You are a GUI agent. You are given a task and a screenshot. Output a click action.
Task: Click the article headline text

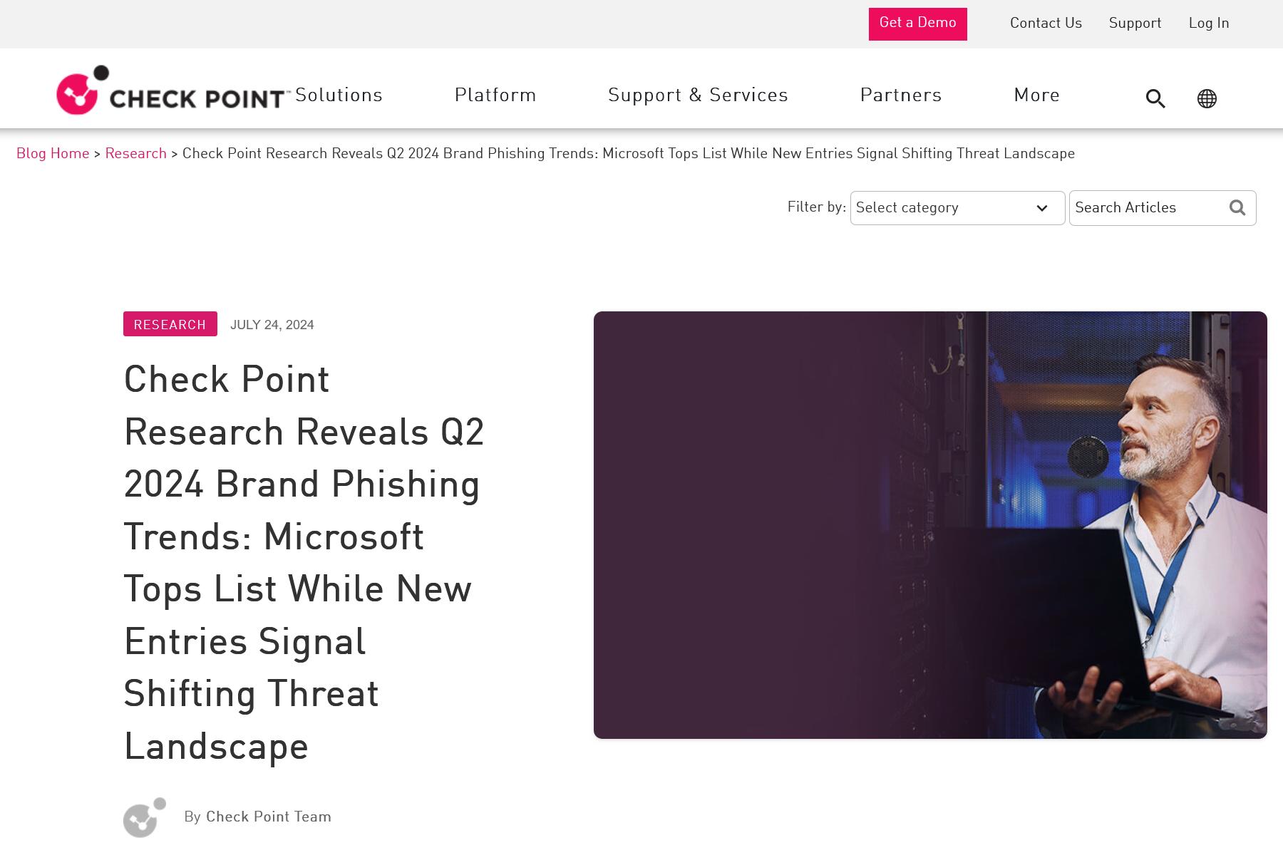pyautogui.click(x=304, y=563)
